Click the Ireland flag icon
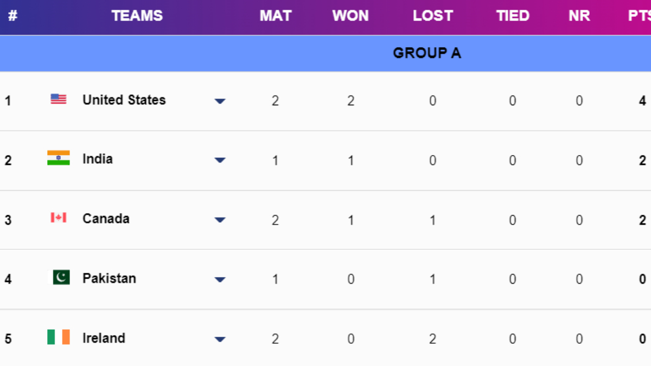This screenshot has width=651, height=366. [59, 337]
